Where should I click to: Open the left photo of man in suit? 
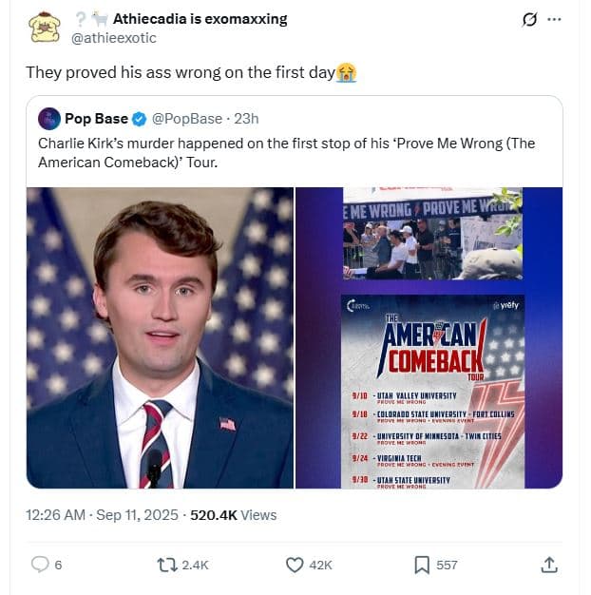(x=160, y=337)
